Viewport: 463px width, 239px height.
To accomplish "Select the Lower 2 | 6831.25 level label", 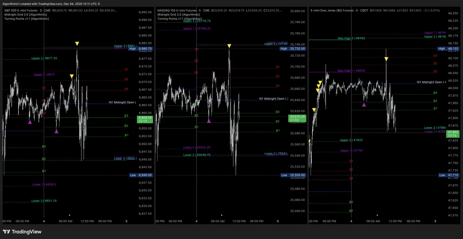I will coord(44,201).
